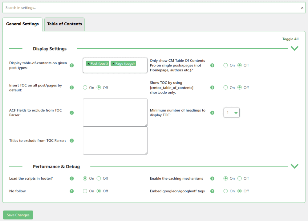Select the General Settings tab

[x=22, y=24]
